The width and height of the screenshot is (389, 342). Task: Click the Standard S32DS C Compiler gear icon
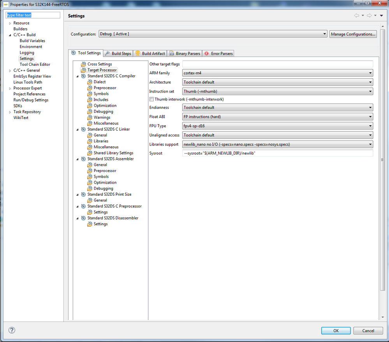coord(83,76)
